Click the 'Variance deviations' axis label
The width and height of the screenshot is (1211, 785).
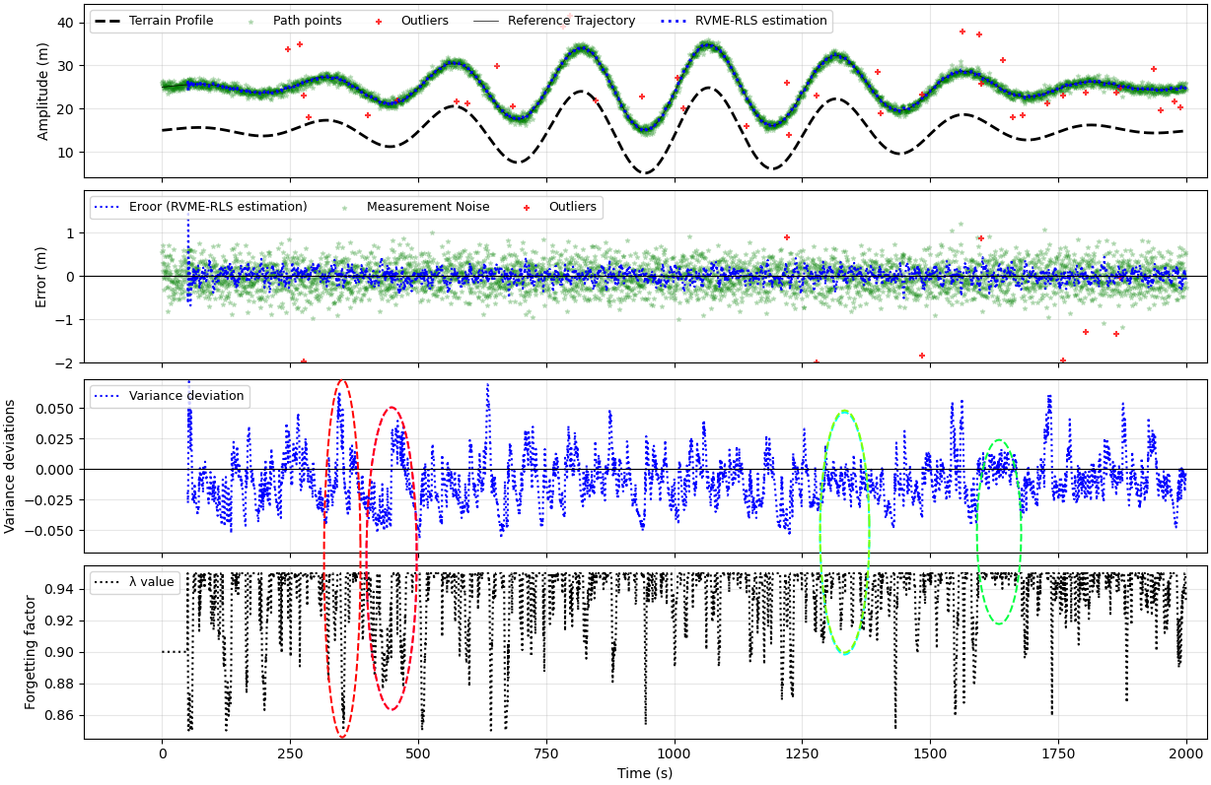11,466
